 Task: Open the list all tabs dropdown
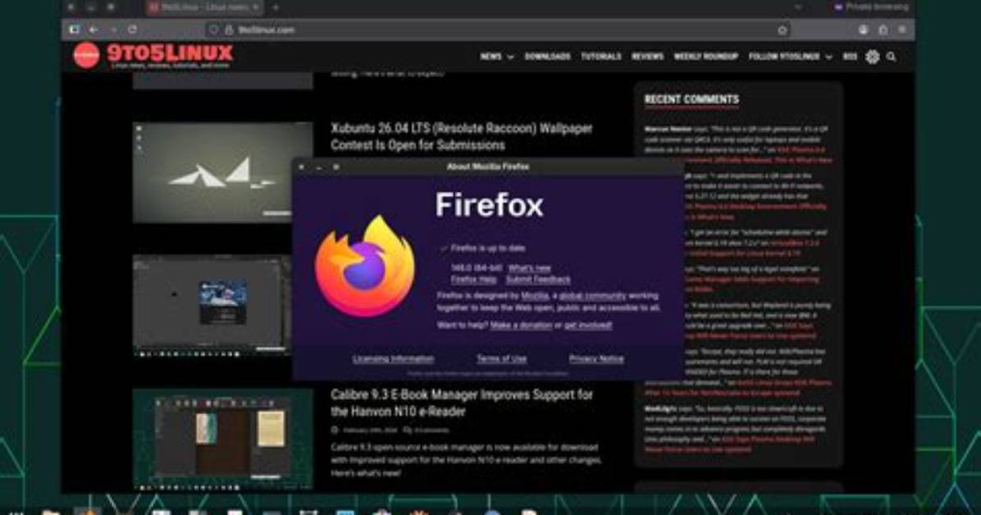point(798,7)
